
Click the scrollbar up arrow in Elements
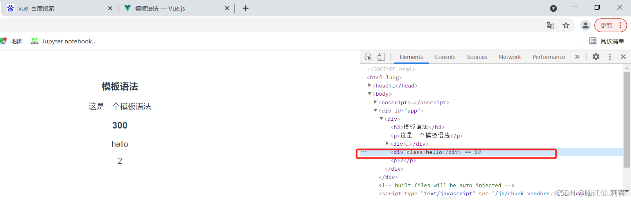[627, 68]
